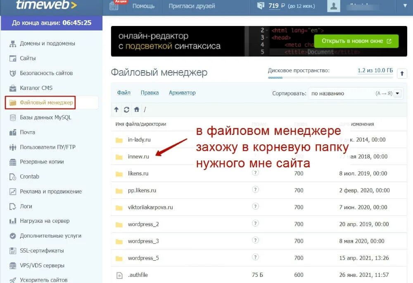Refresh the file list
Screen dimensions: 413x283
126,110
